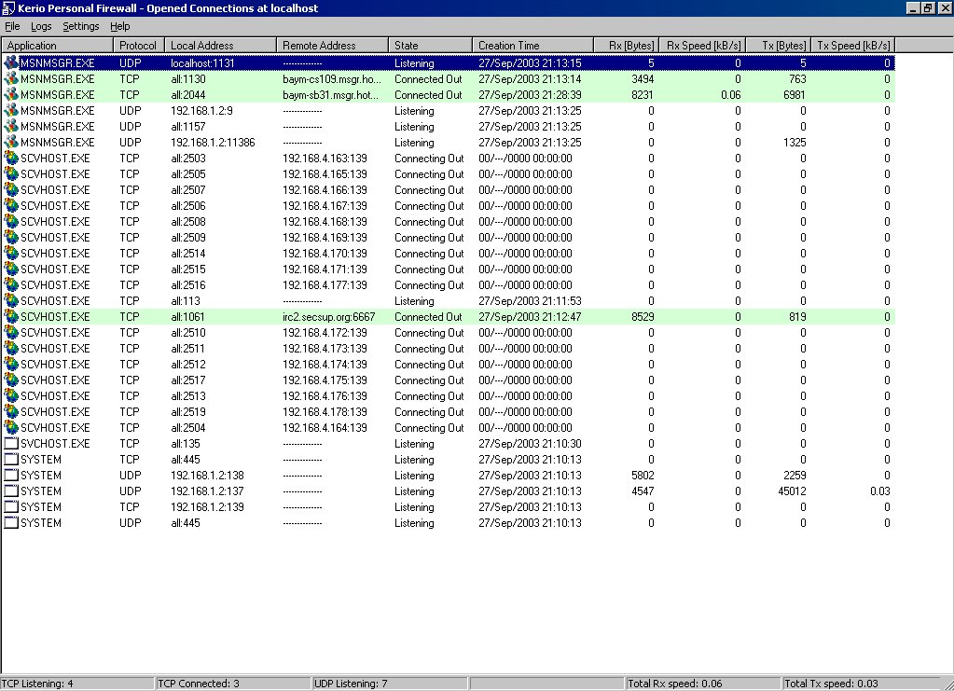Open the Logs menu
This screenshot has width=954, height=691.
pyautogui.click(x=41, y=26)
